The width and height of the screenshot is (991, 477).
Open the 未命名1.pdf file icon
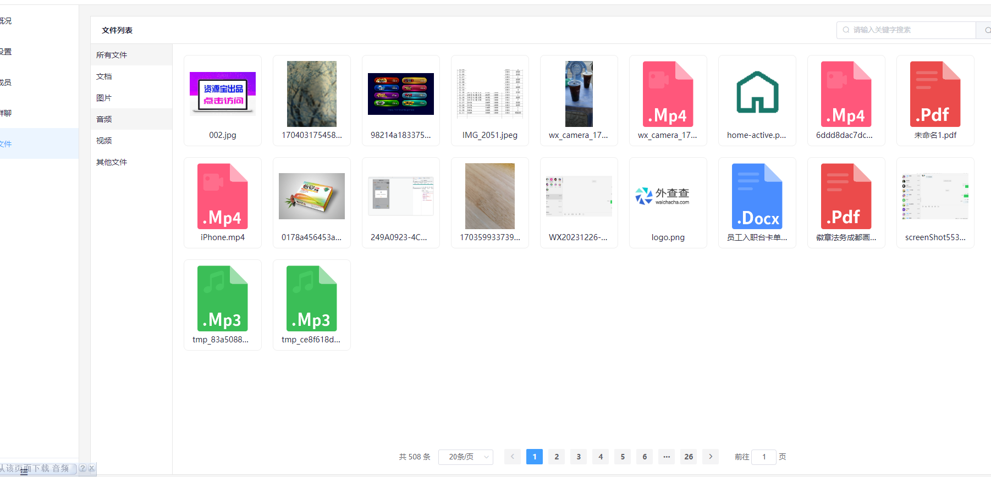point(935,94)
